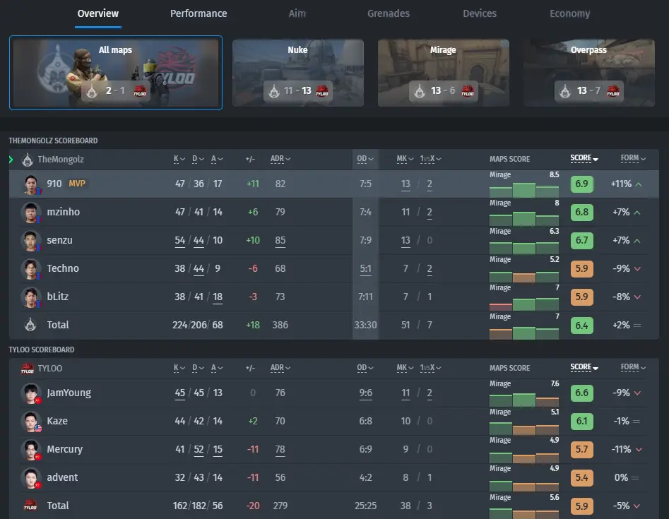Click senzu's underlined 54 kills value

click(x=179, y=241)
